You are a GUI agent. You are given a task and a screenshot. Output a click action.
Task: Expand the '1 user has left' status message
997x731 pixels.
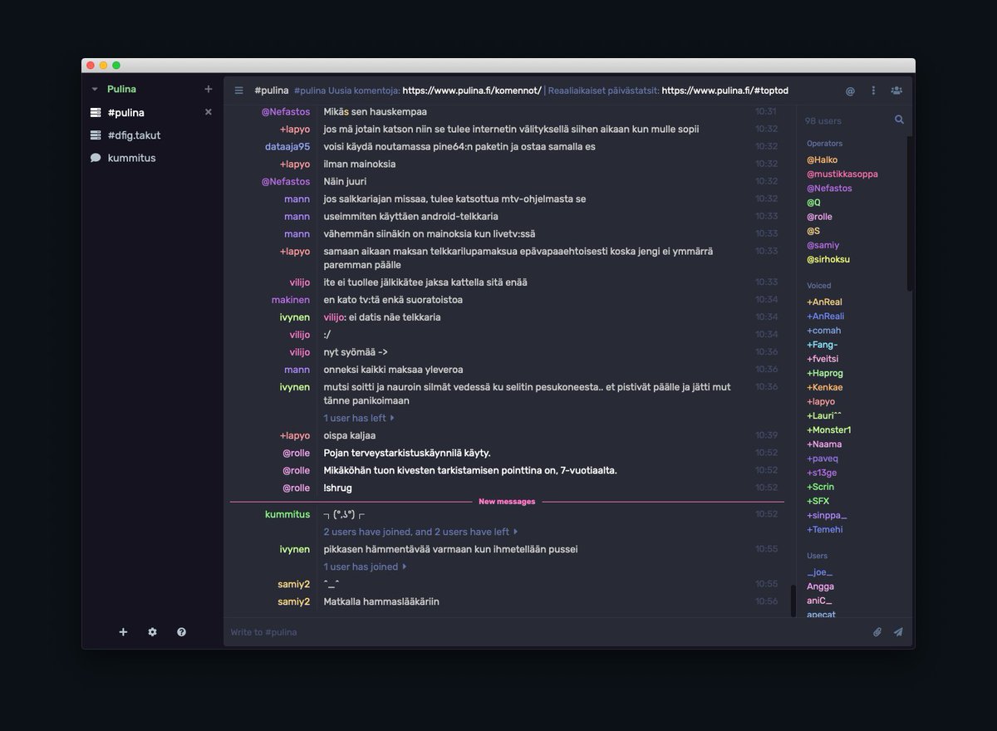pos(359,418)
